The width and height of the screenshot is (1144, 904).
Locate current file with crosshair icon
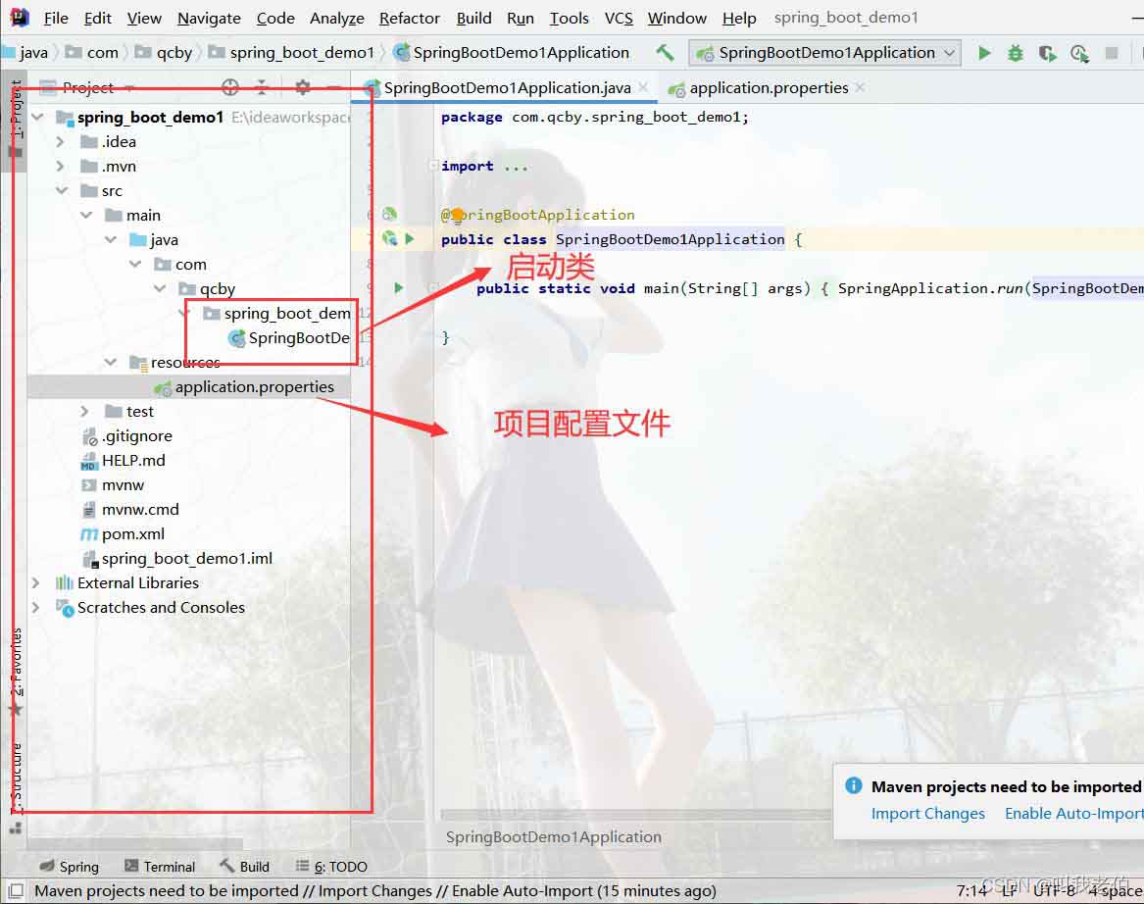tap(229, 87)
